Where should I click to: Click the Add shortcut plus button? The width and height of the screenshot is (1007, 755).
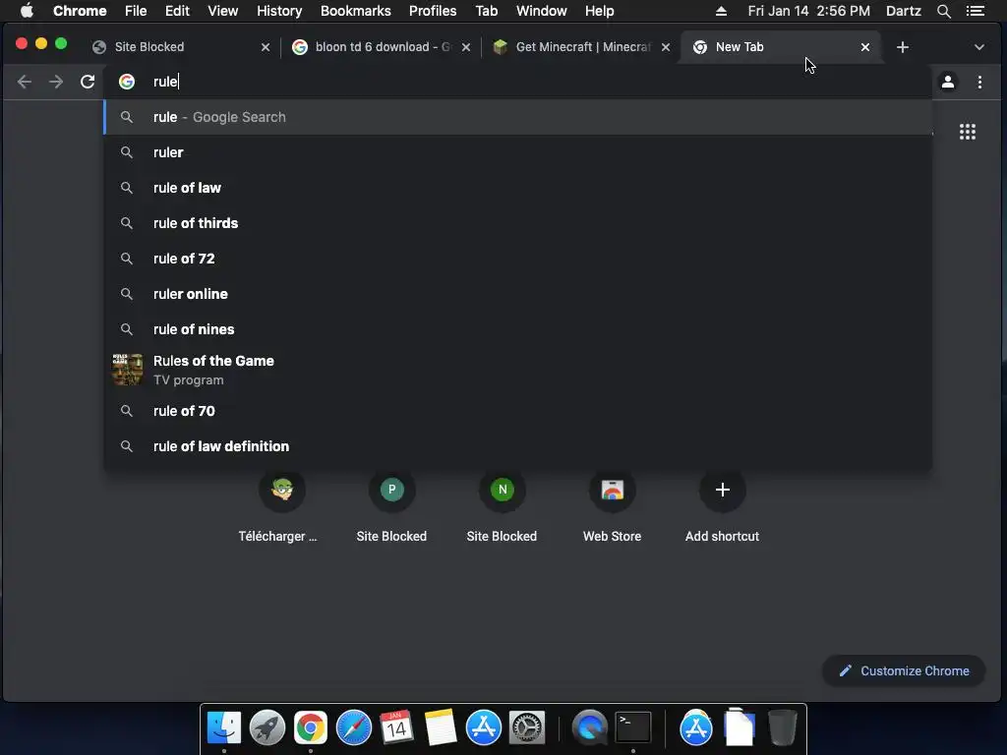pos(723,490)
